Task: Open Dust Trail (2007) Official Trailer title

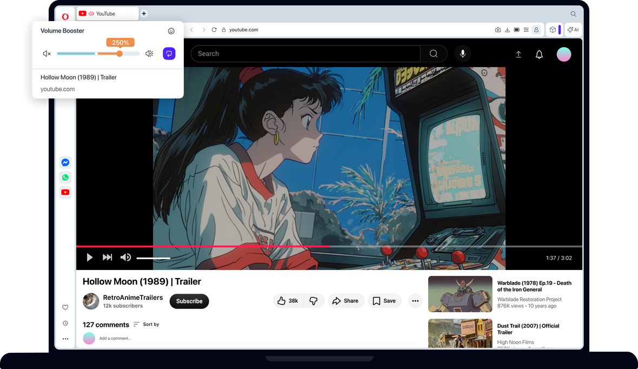Action: [x=528, y=329]
